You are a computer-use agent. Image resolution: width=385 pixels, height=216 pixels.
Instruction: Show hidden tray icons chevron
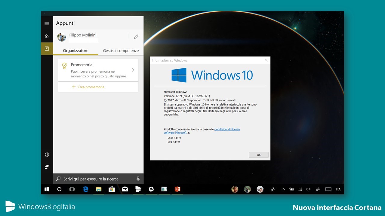[x=283, y=189]
